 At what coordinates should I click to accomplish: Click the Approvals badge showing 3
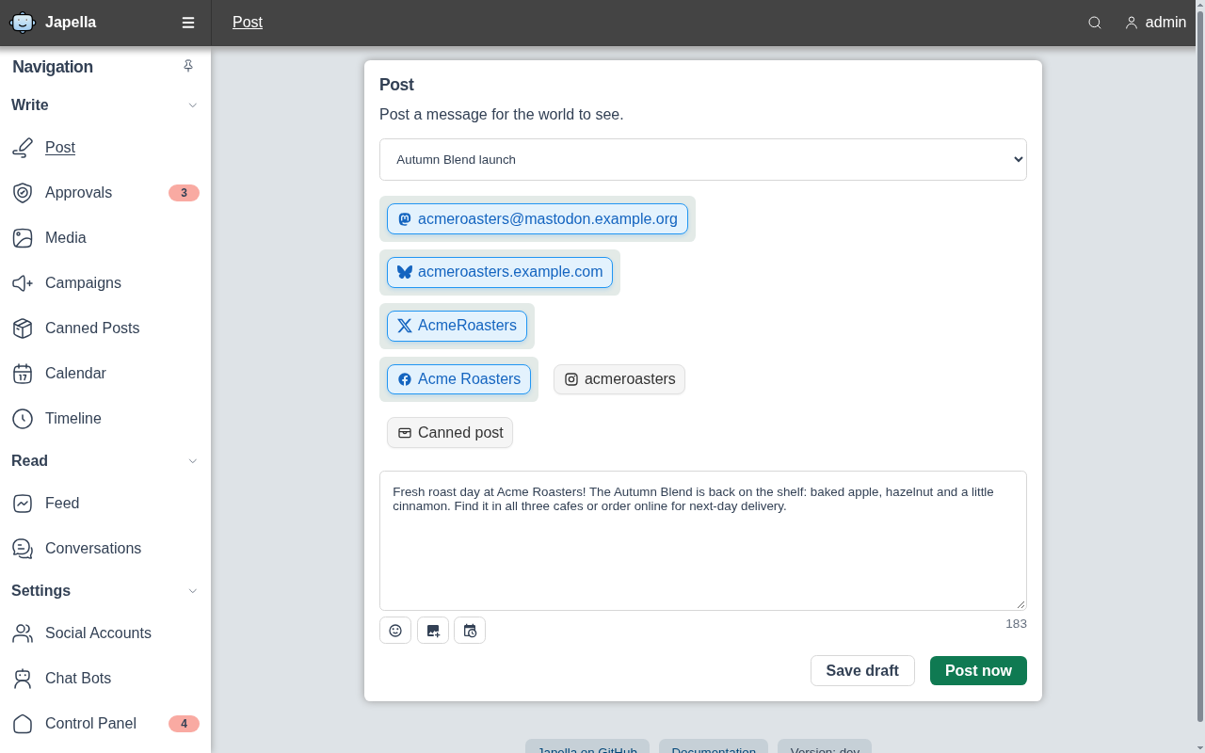[184, 193]
